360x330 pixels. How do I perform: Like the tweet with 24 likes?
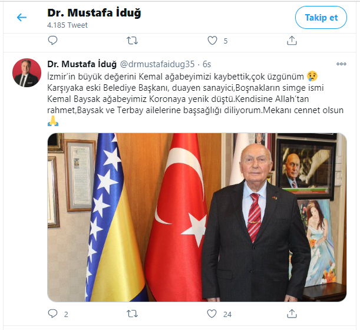click(212, 313)
